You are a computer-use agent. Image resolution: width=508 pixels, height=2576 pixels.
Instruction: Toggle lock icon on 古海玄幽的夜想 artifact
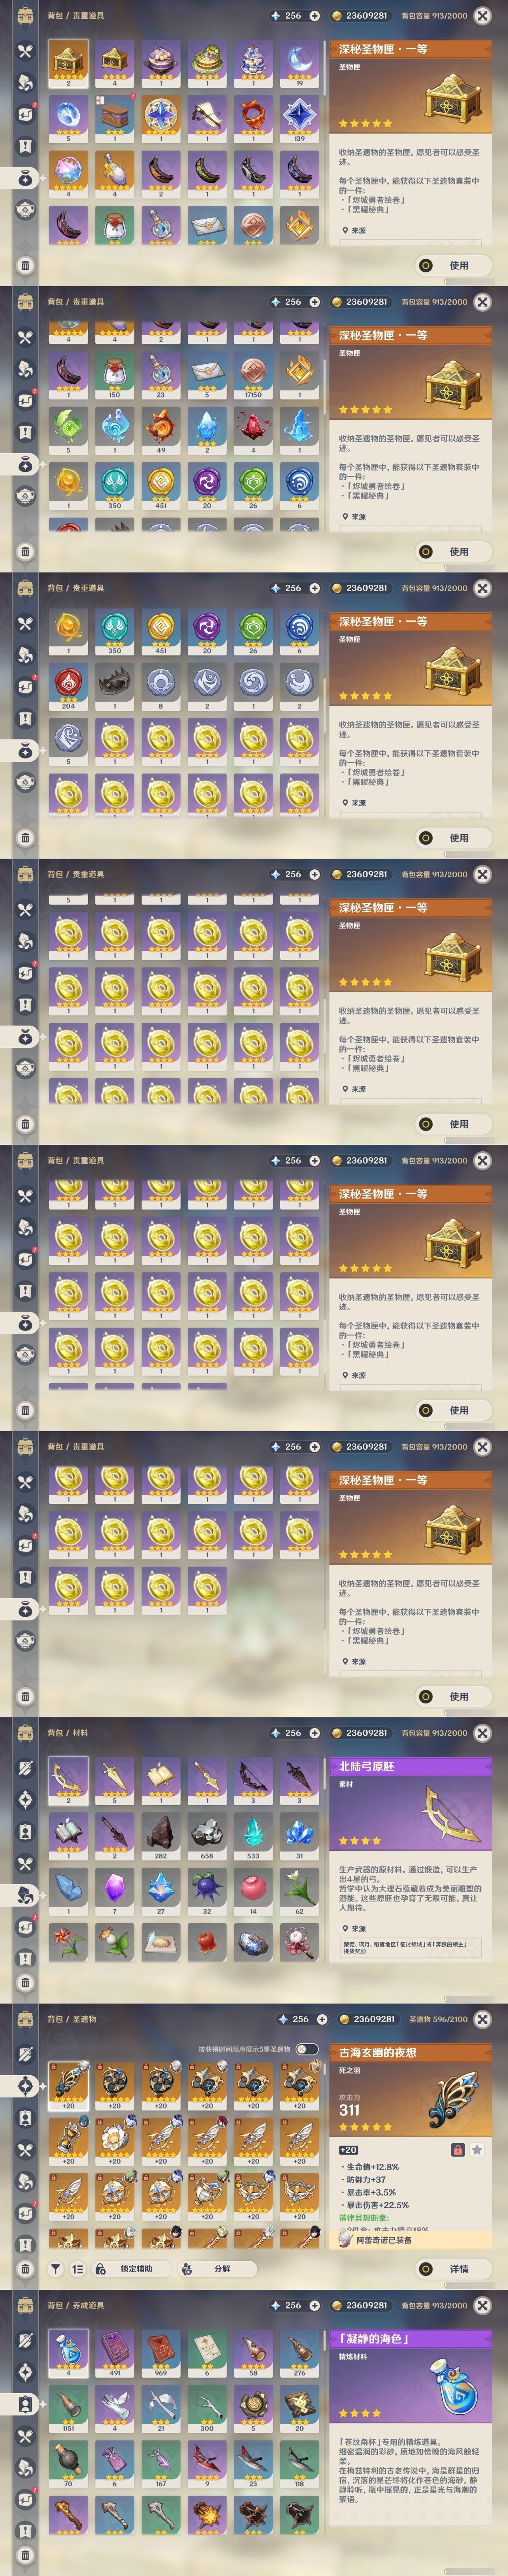pos(457,2149)
